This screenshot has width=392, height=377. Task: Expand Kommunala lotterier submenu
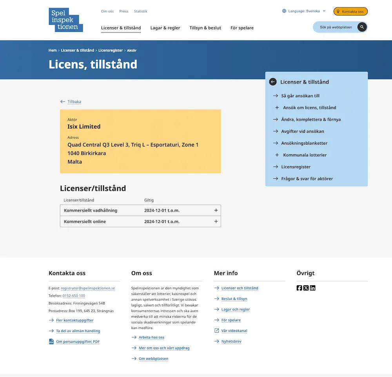pos(277,155)
